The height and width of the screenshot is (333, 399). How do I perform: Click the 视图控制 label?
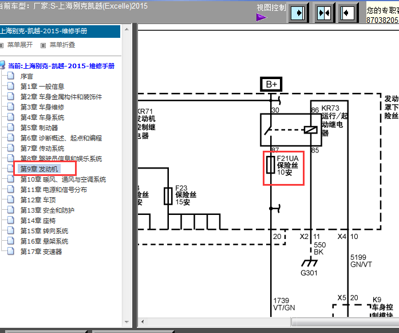pyautogui.click(x=271, y=7)
